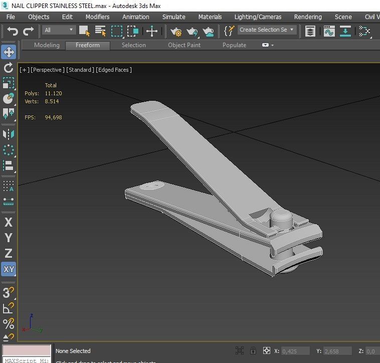
Task: Select the Move tool in left toolbar
Action: [9, 52]
